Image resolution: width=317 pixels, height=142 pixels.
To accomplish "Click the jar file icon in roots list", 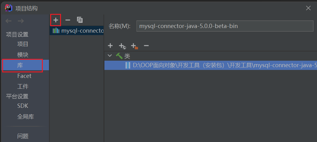I will (128, 65).
